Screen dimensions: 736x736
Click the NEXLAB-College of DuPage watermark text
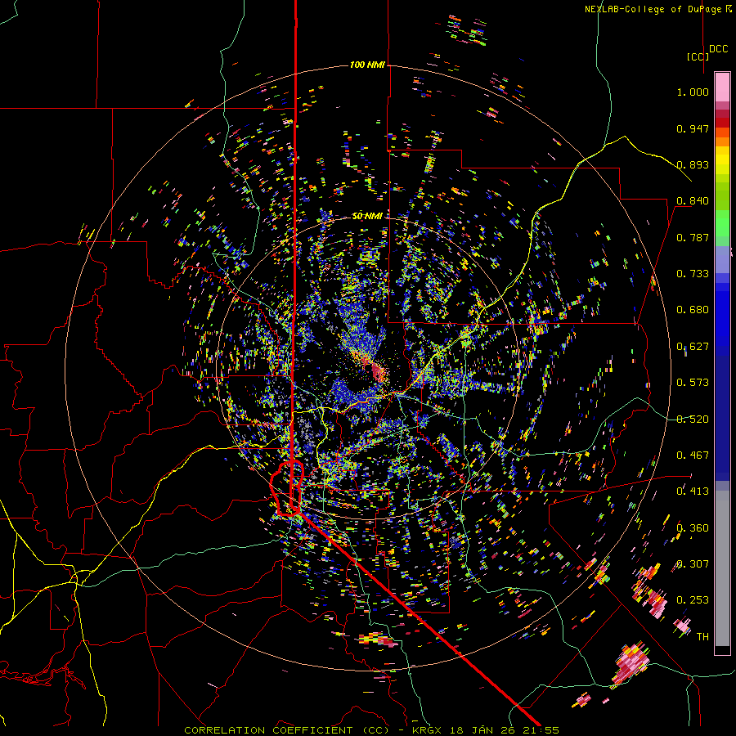pos(657,9)
